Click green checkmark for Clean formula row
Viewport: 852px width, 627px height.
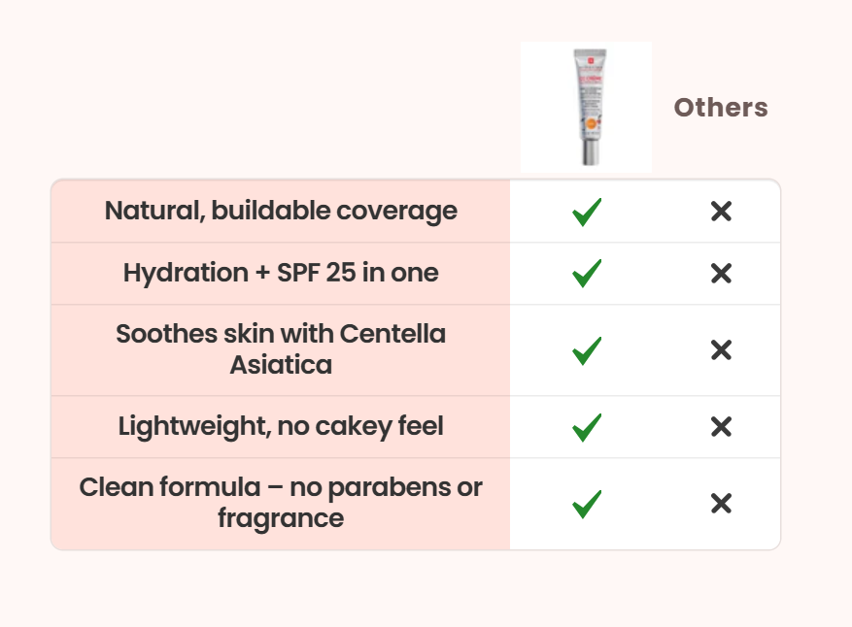(x=587, y=504)
